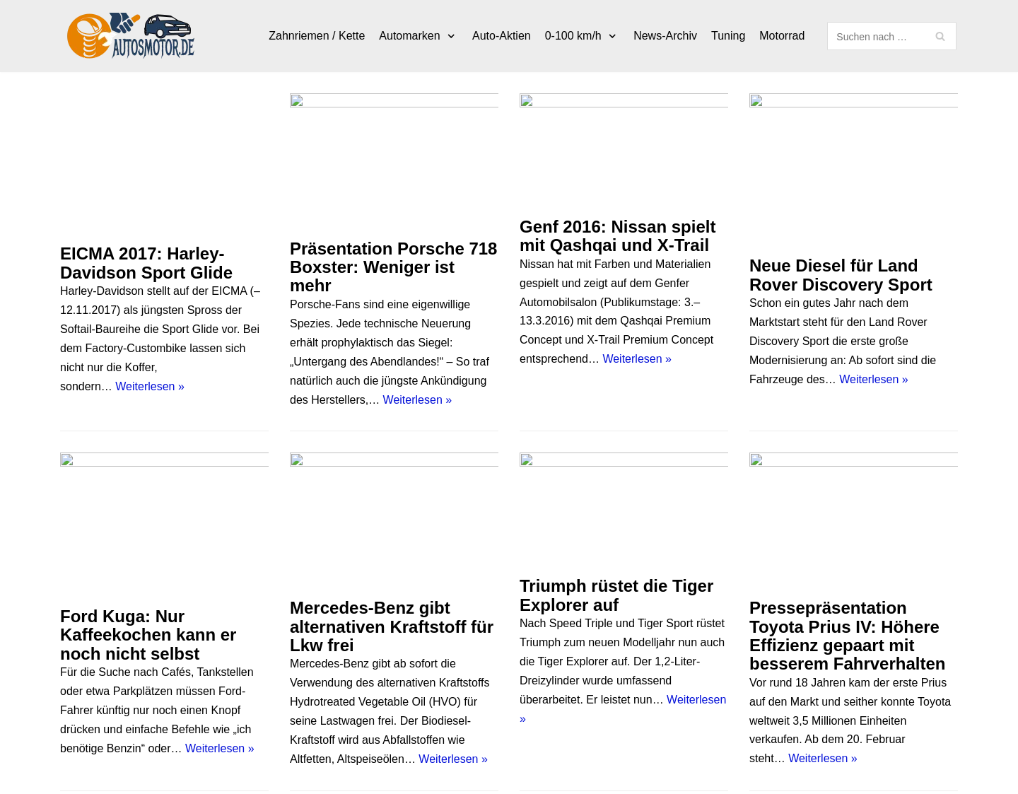Select the Motorrad menu item
Image resolution: width=1018 pixels, height=794 pixels.
(782, 36)
